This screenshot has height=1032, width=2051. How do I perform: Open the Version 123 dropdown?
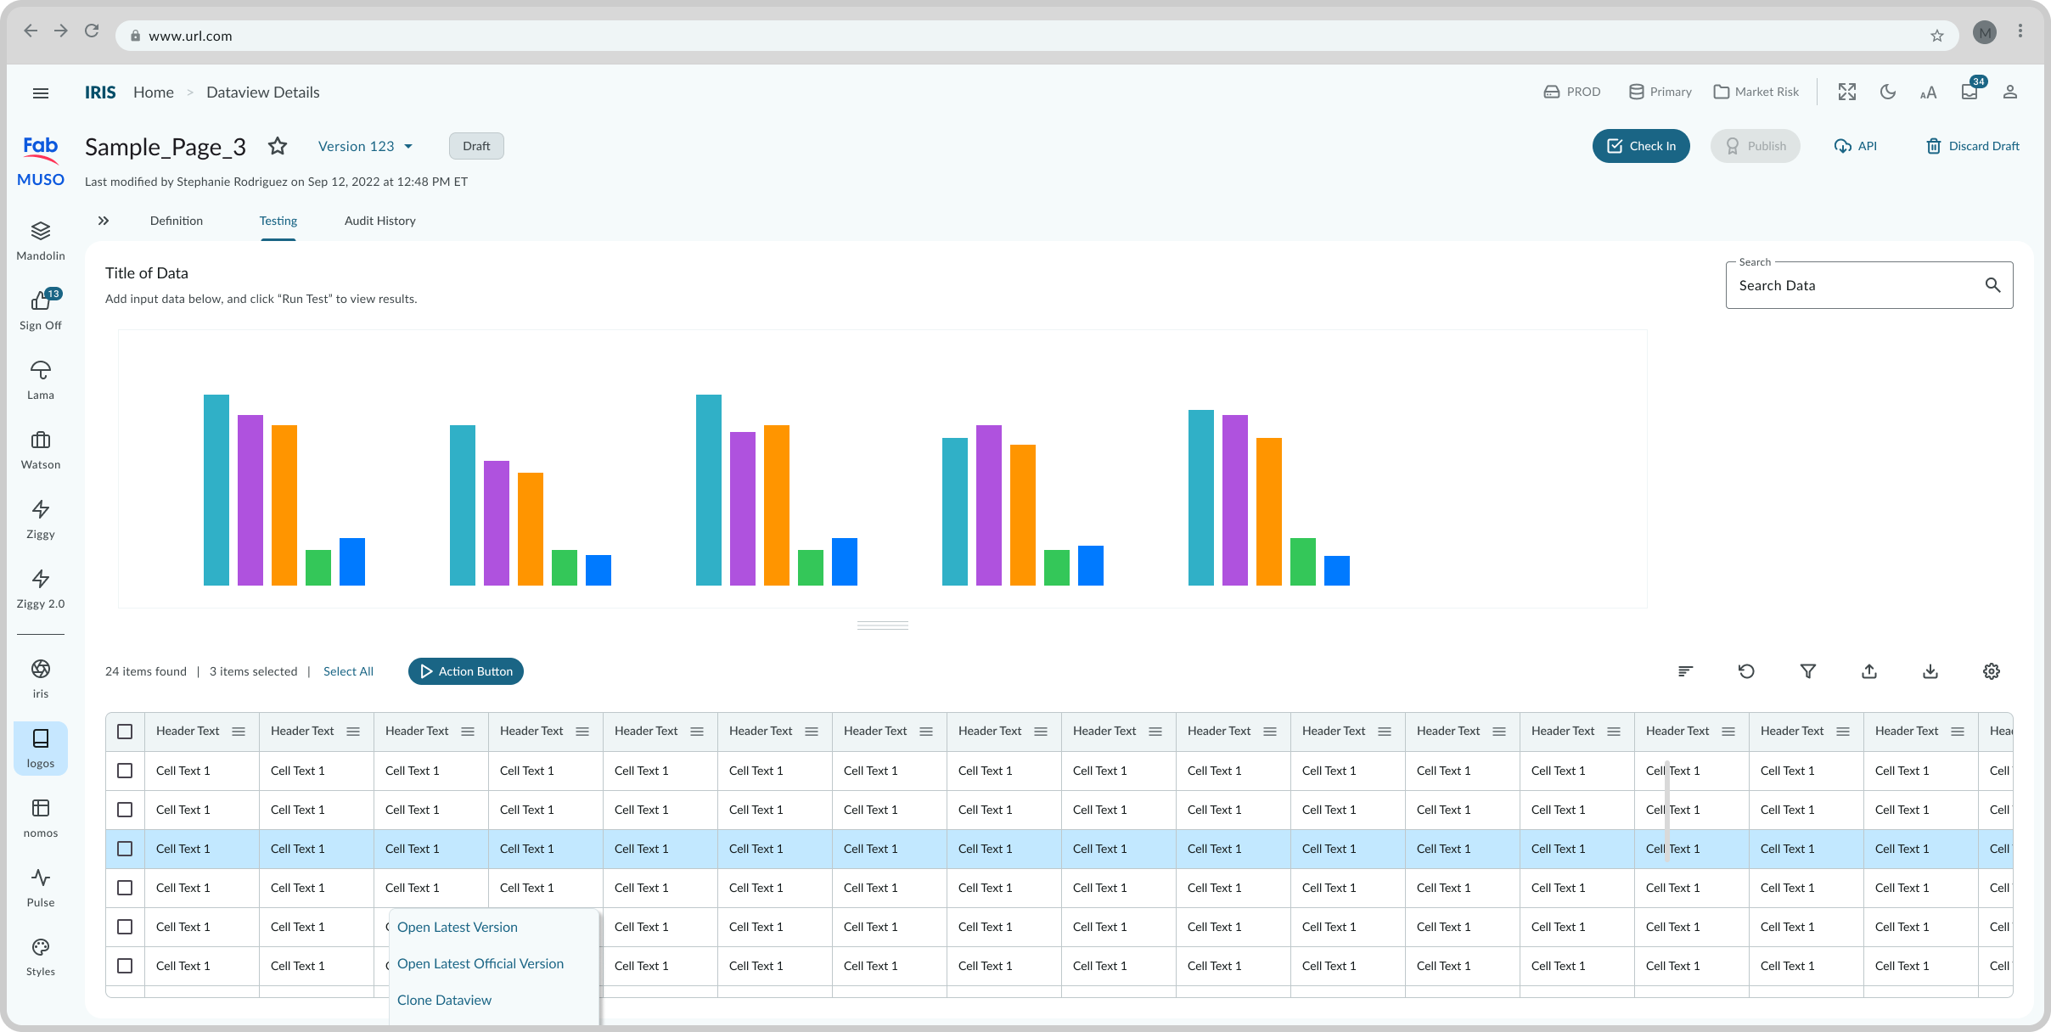(365, 146)
